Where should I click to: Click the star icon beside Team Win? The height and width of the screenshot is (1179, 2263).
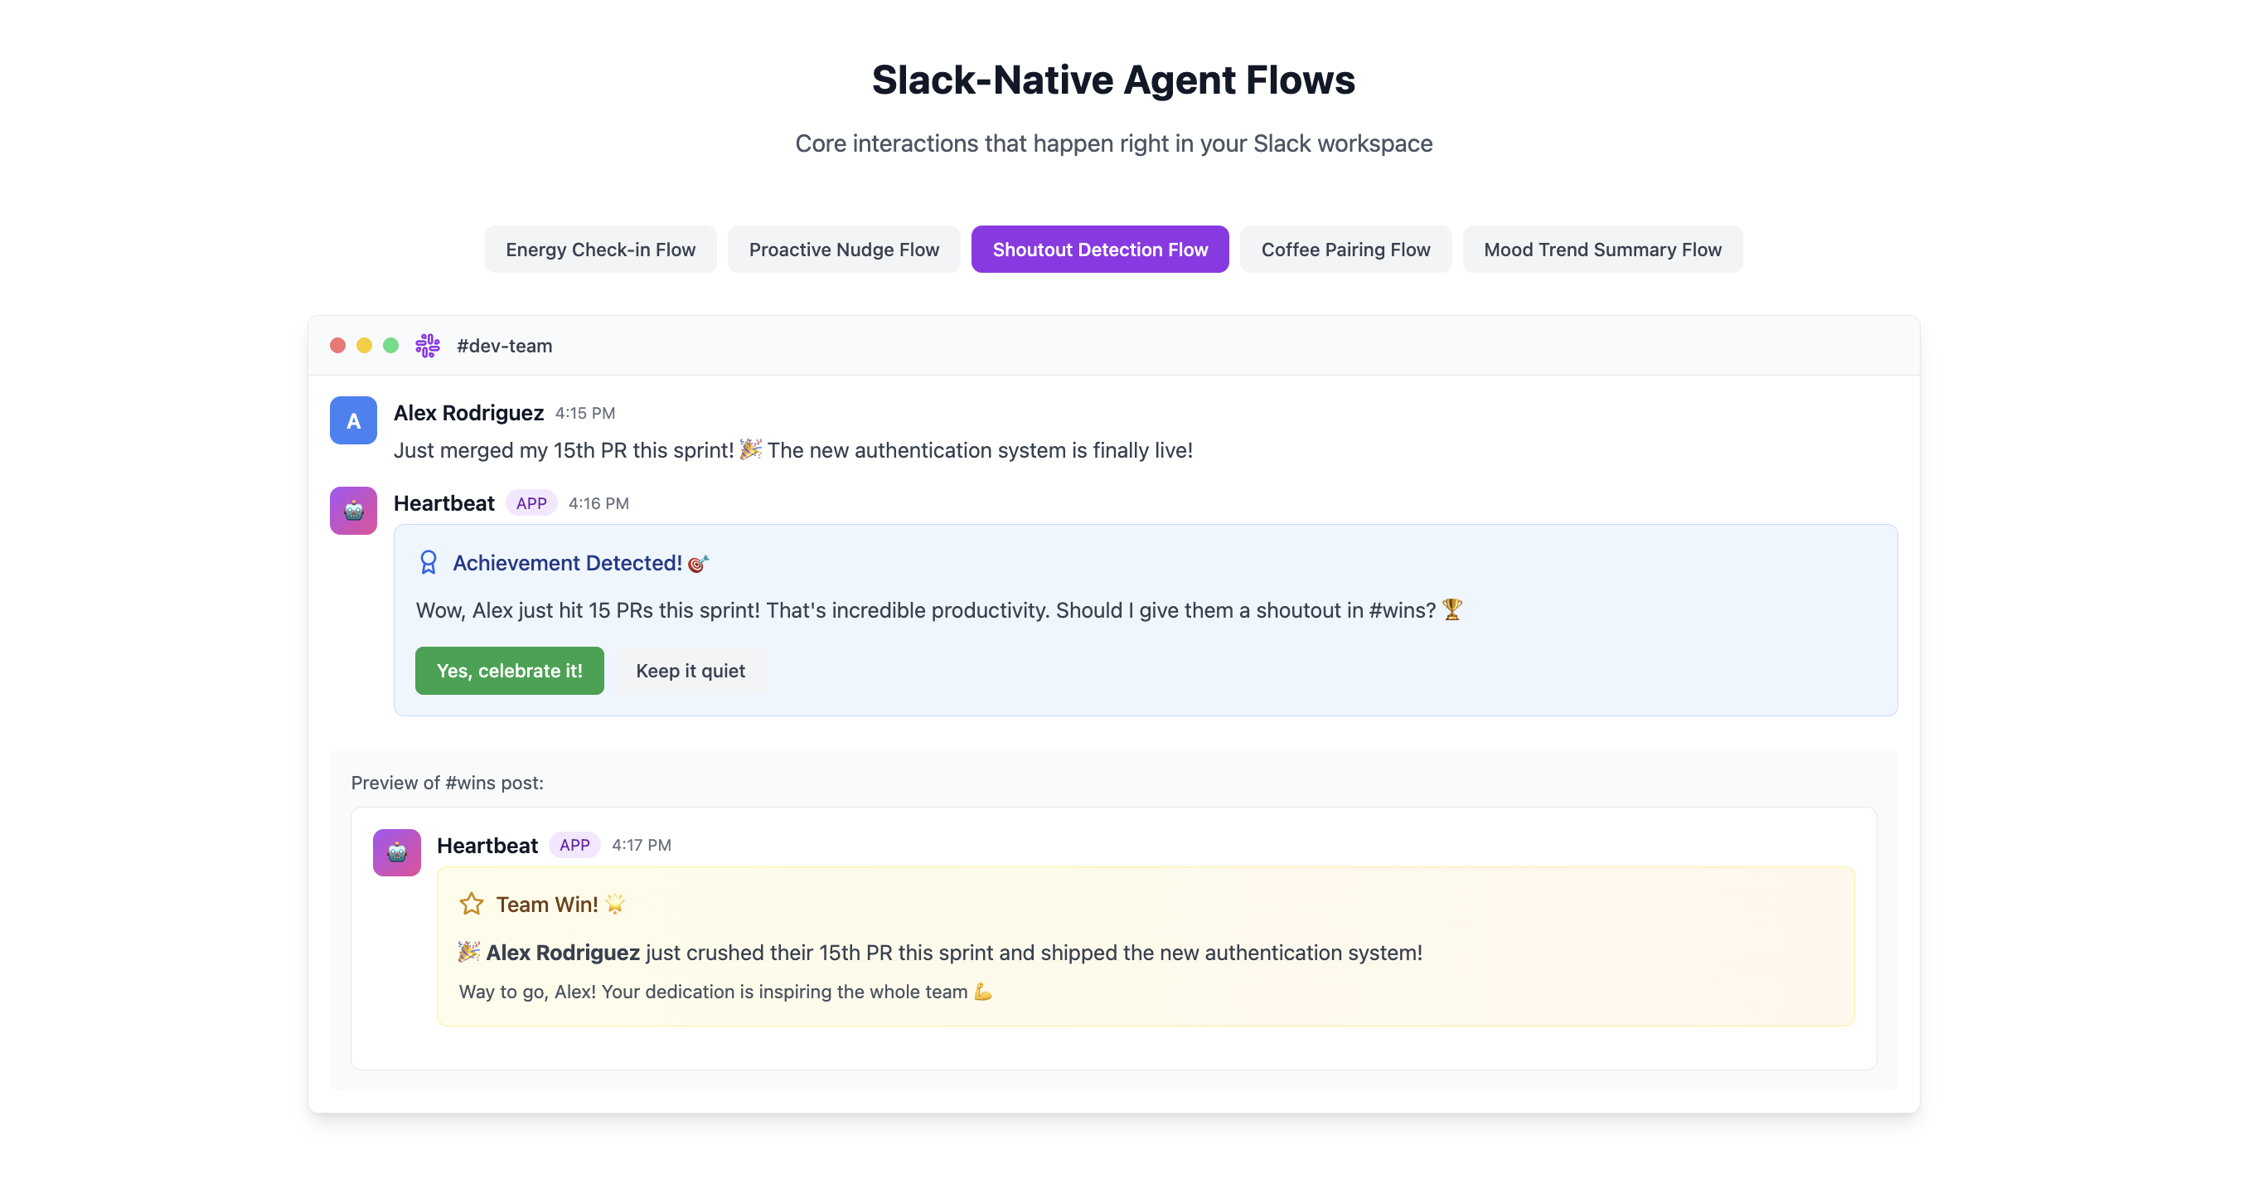click(471, 904)
